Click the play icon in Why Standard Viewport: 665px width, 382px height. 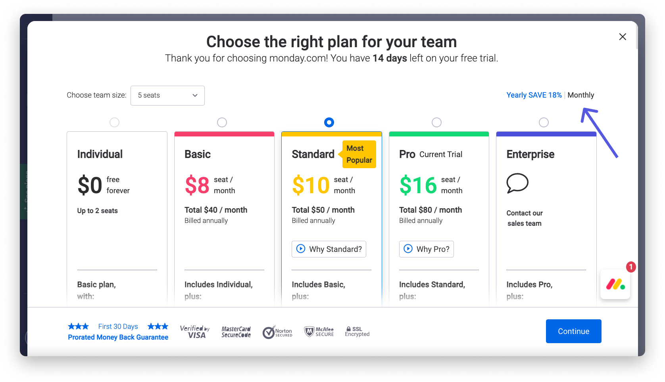[301, 249]
